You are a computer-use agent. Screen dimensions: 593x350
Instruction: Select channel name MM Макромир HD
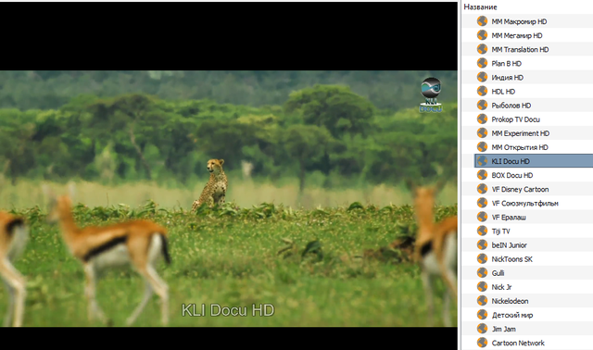[519, 21]
